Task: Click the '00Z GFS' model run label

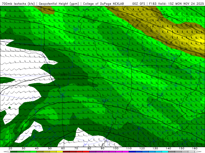Action: tap(139, 4)
